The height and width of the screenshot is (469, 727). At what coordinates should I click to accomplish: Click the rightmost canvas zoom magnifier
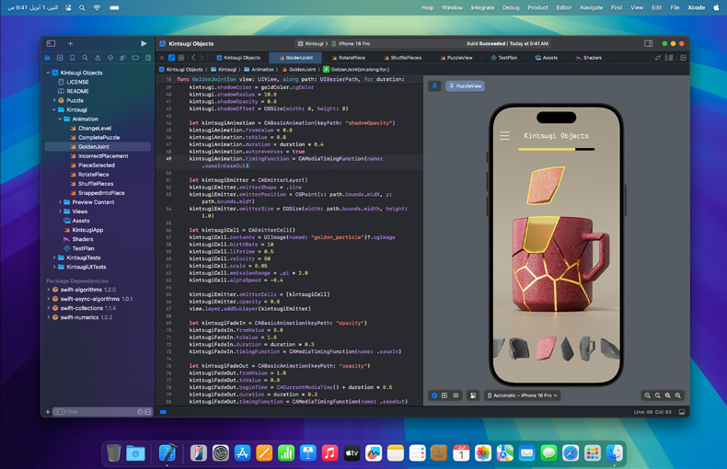click(x=678, y=395)
